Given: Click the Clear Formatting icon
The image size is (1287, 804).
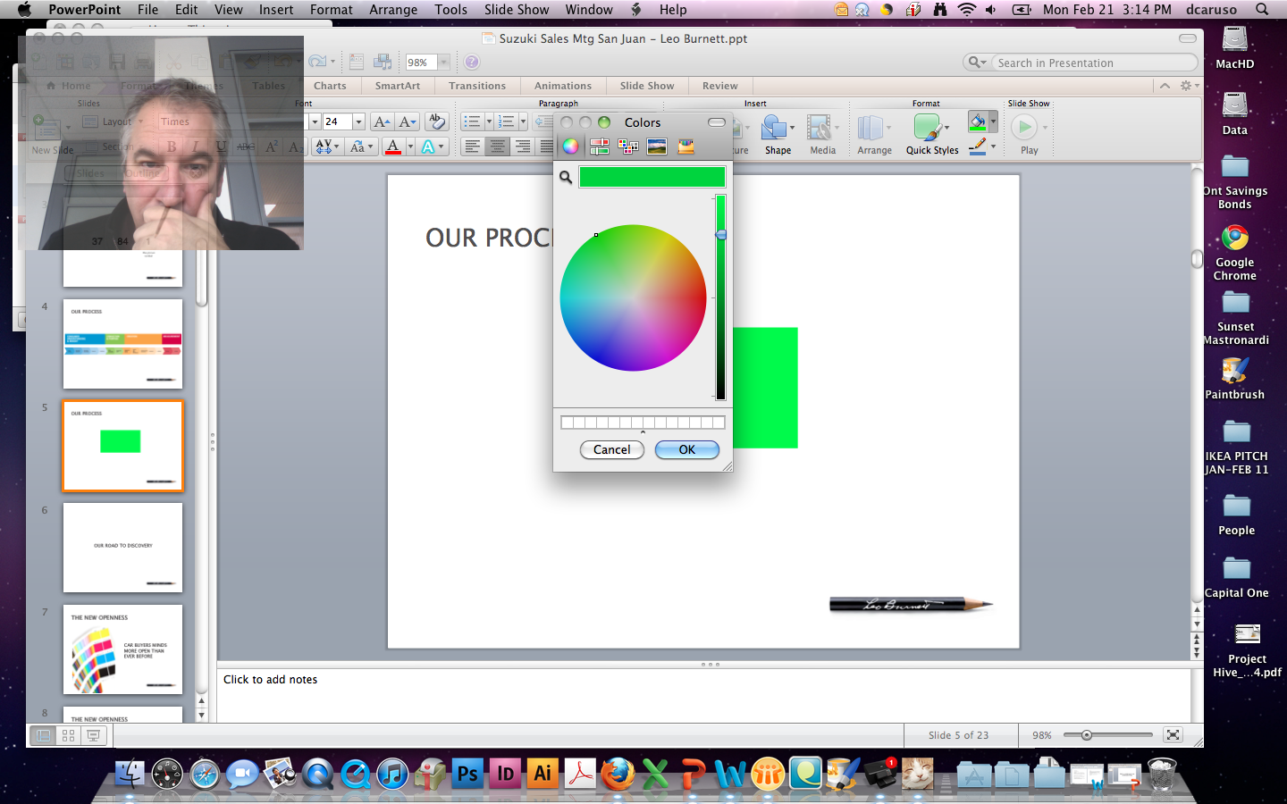Looking at the screenshot, I should 436,121.
